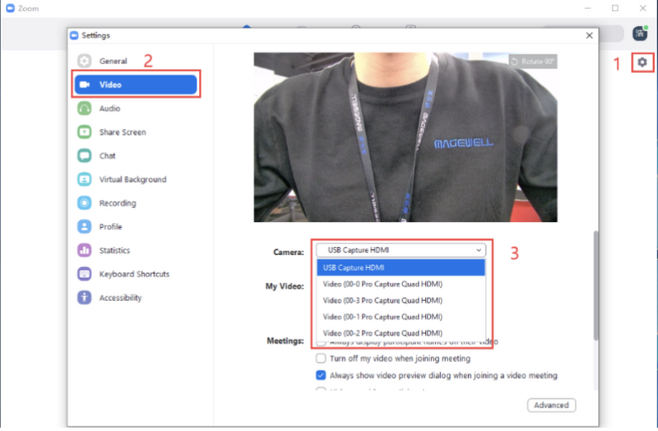Screen dimensions: 658x431
Task: Go to the Chat settings tab
Action: (x=136, y=155)
